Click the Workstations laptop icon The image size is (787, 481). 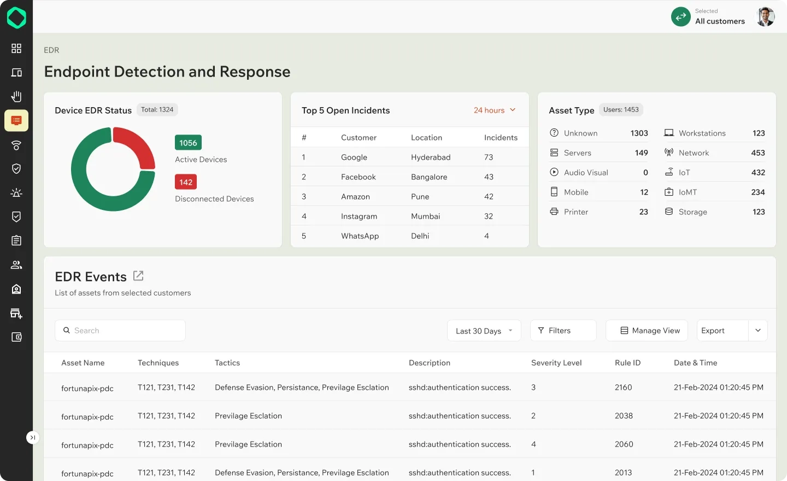[669, 133]
